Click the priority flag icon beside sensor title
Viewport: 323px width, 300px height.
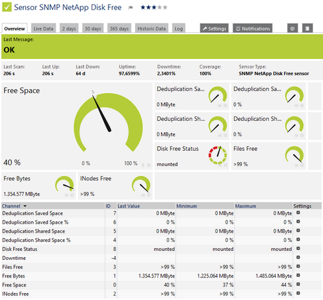point(130,8)
